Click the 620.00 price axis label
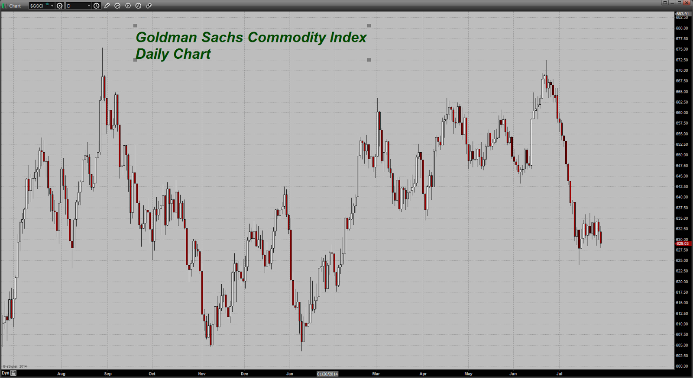The image size is (693, 378). [682, 282]
